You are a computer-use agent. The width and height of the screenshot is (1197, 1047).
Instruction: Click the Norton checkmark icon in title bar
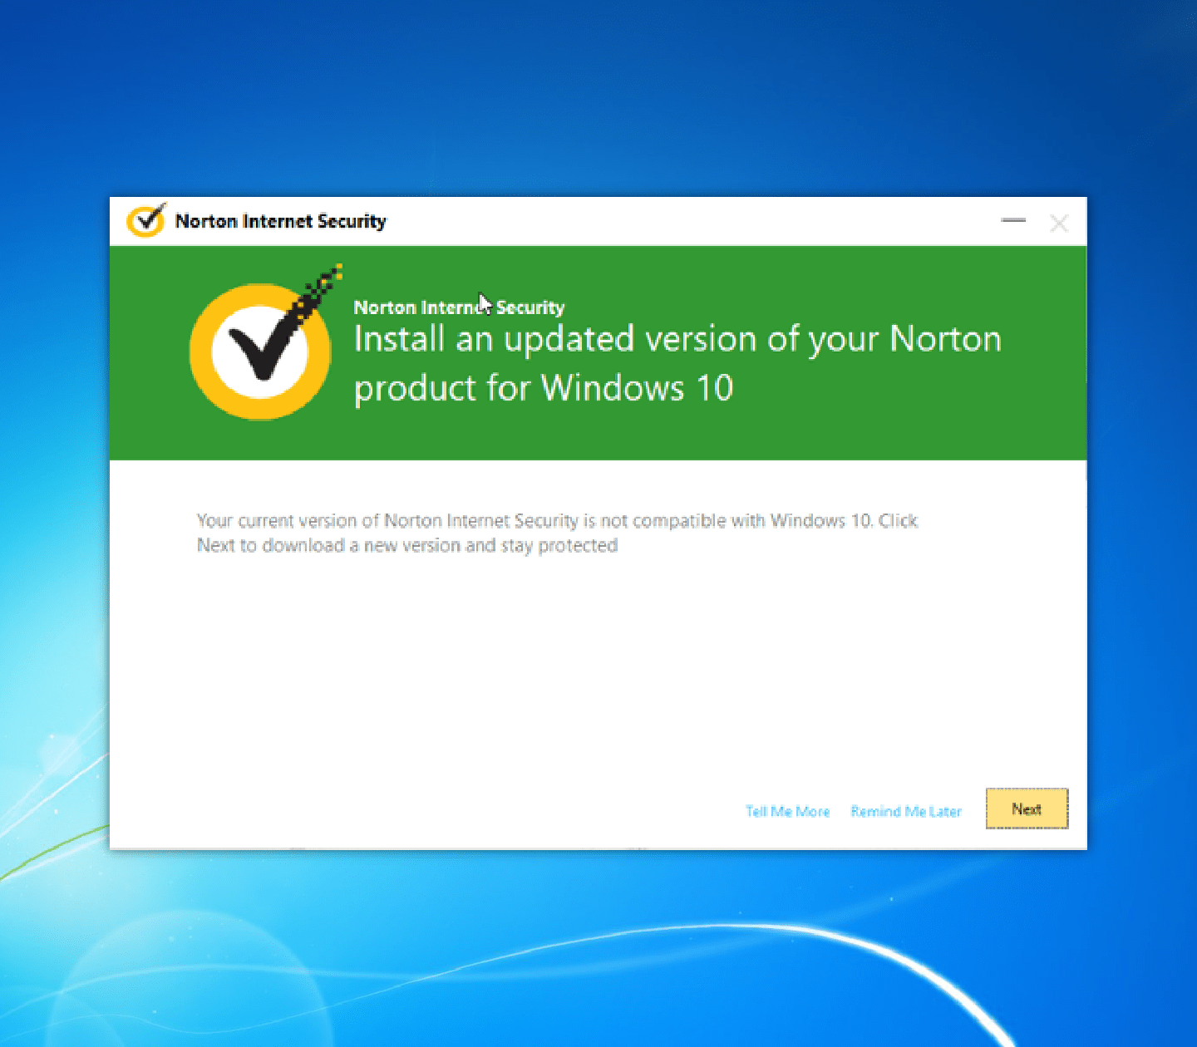147,220
